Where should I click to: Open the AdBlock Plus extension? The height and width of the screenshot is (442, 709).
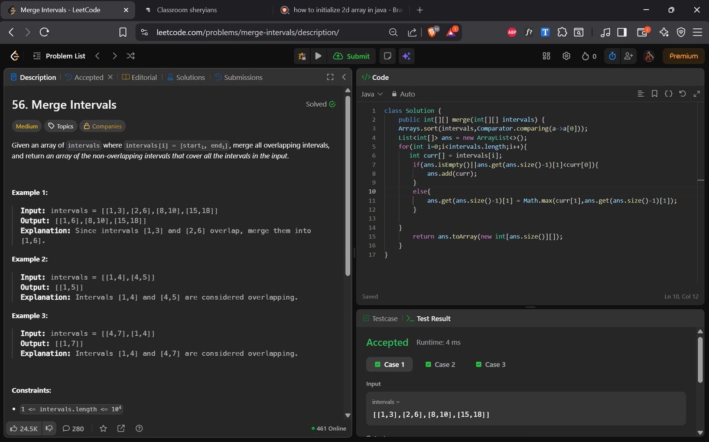click(512, 32)
